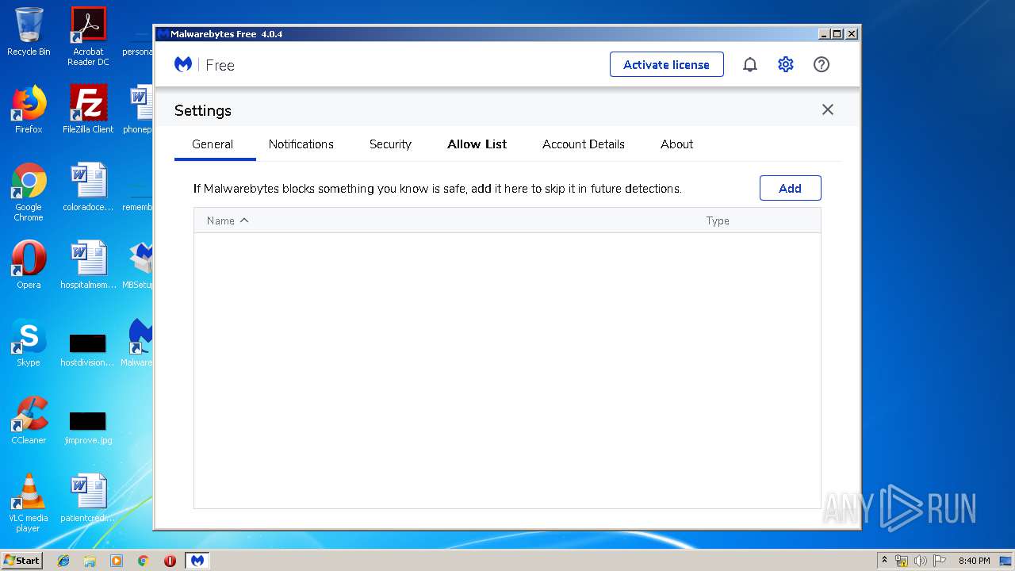Sort by the Type column header

pos(718,220)
